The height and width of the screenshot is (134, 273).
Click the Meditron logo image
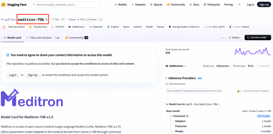(x=32, y=99)
